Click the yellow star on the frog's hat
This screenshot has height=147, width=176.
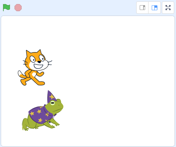tap(52, 97)
